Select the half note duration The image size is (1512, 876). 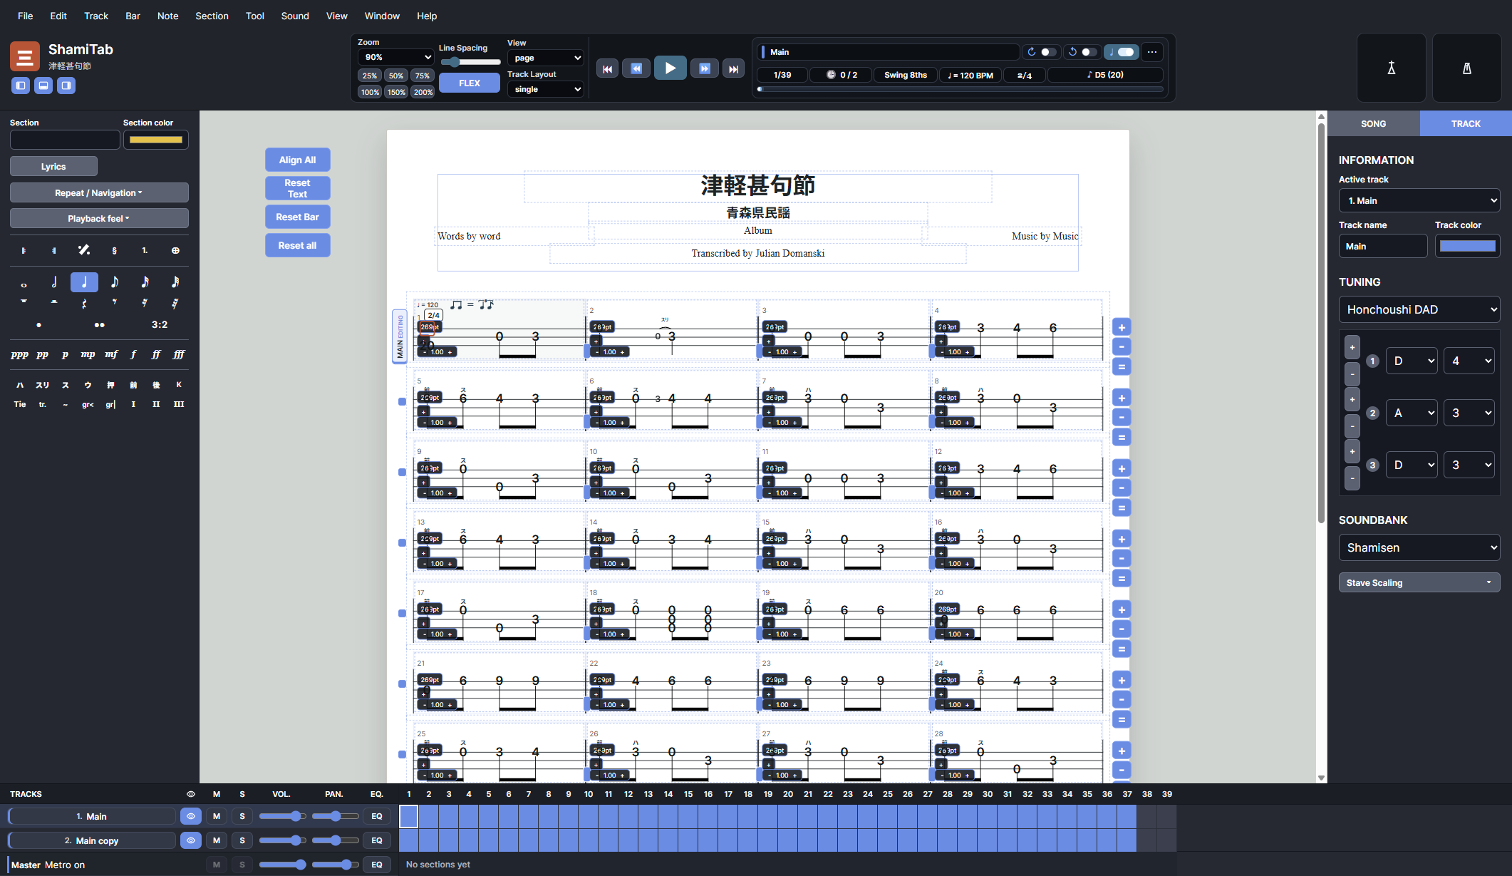pos(54,282)
